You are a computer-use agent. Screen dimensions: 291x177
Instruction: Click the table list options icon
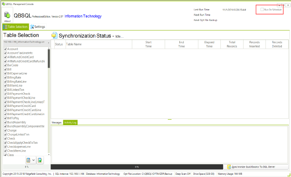(x=29, y=160)
